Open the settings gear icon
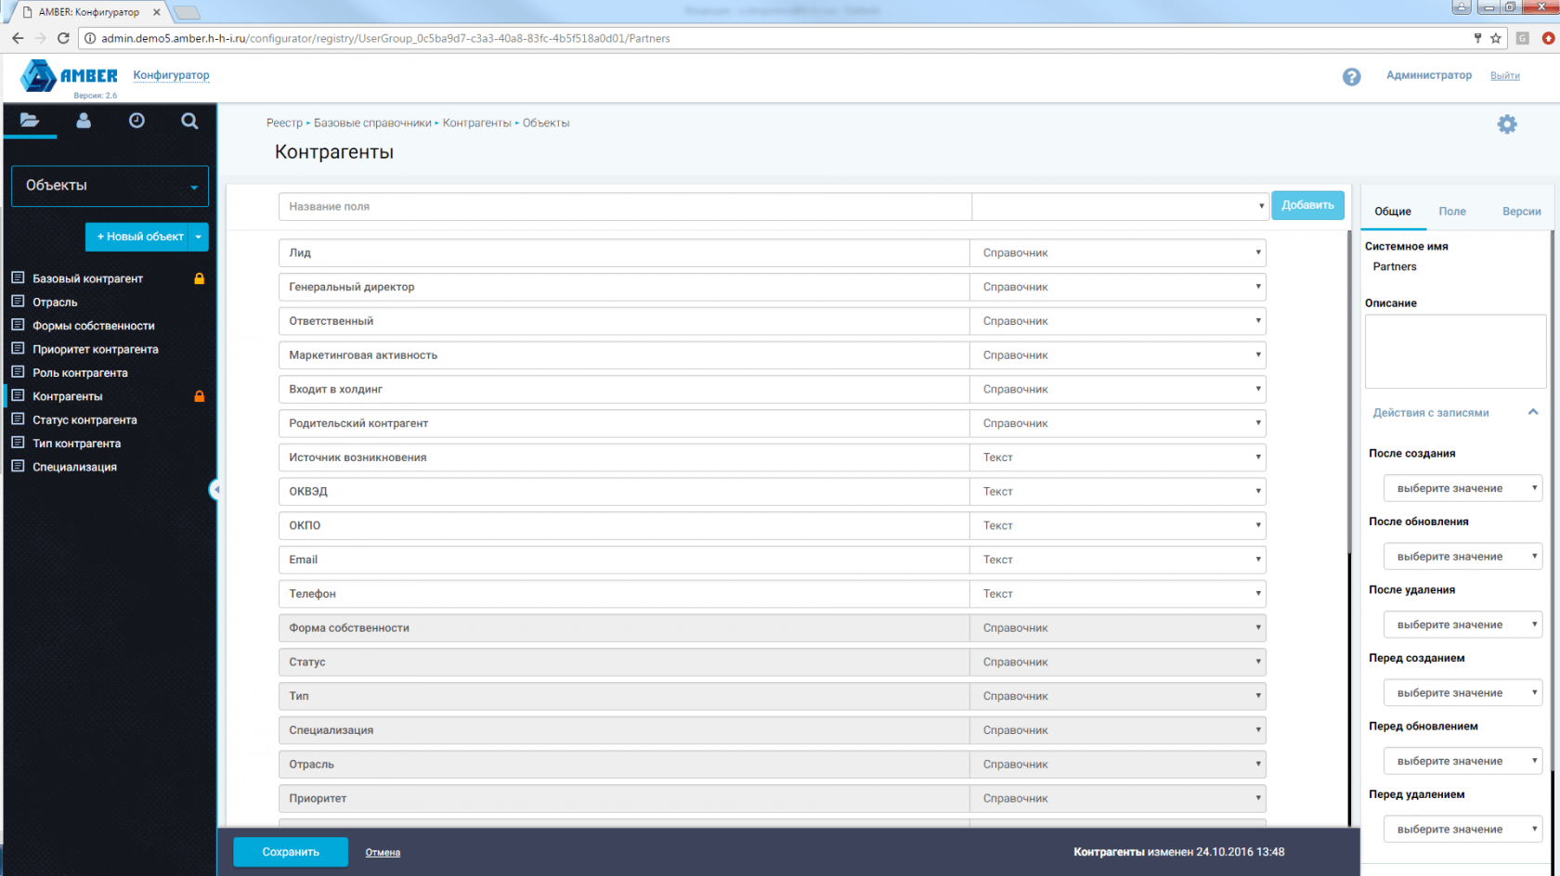Screen dimensions: 1560x876 (x=1507, y=124)
